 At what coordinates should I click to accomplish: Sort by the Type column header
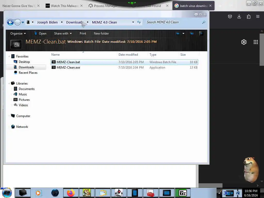coord(153,55)
